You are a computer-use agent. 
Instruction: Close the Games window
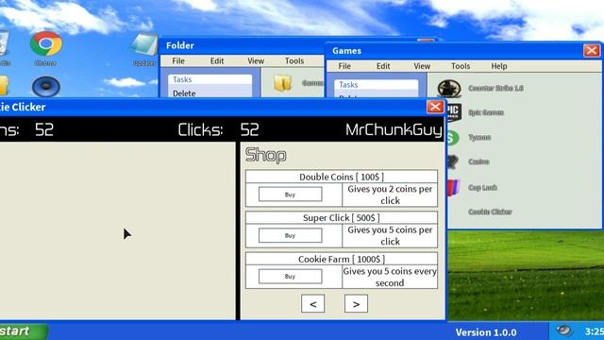tap(592, 50)
